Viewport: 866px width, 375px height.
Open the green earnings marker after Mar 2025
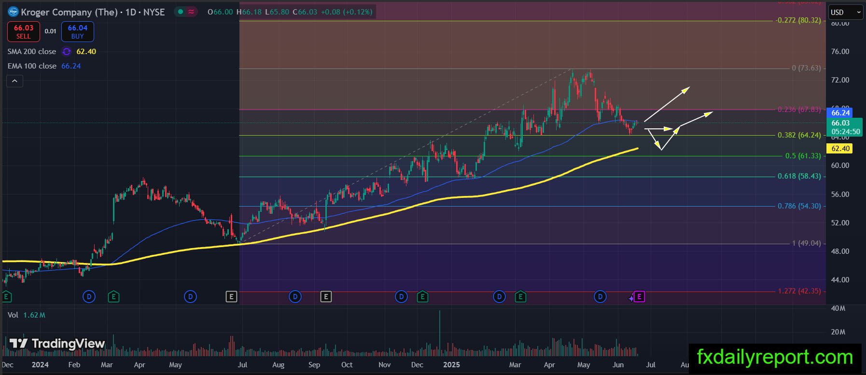[520, 296]
